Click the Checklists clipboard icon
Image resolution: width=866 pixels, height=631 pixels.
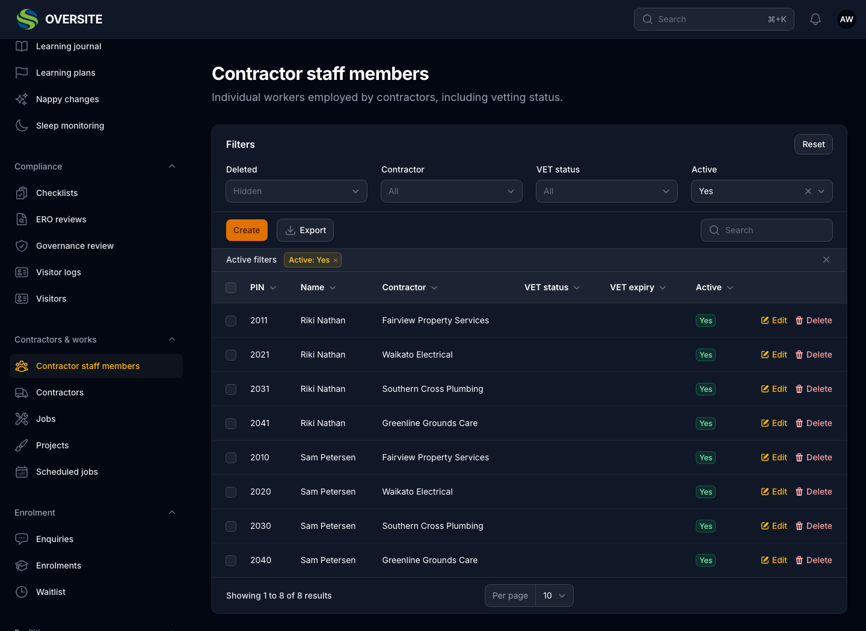point(22,193)
